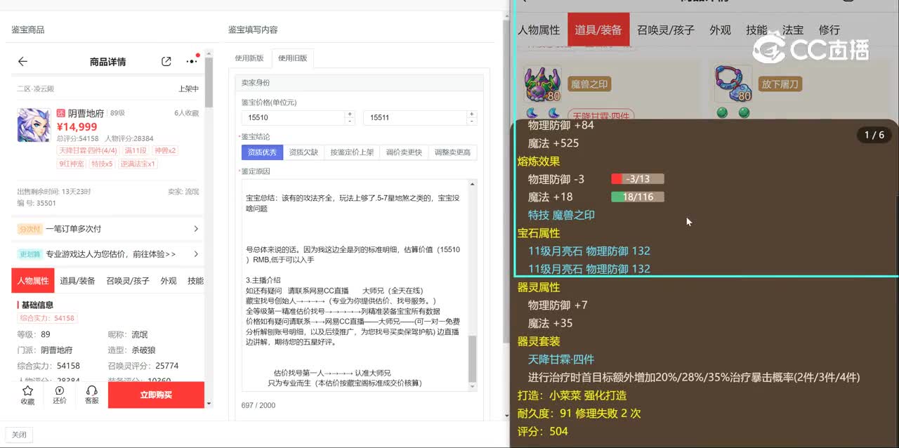
Task: Open the share icon beside 商品详情
Action: [166, 62]
